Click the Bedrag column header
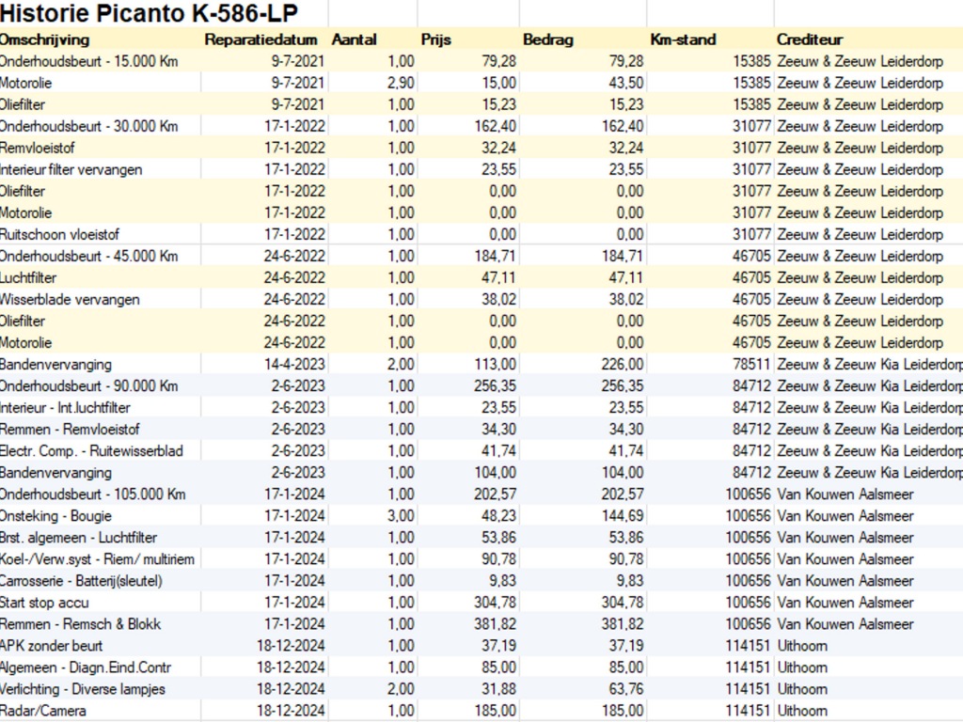963x722 pixels. coord(547,39)
